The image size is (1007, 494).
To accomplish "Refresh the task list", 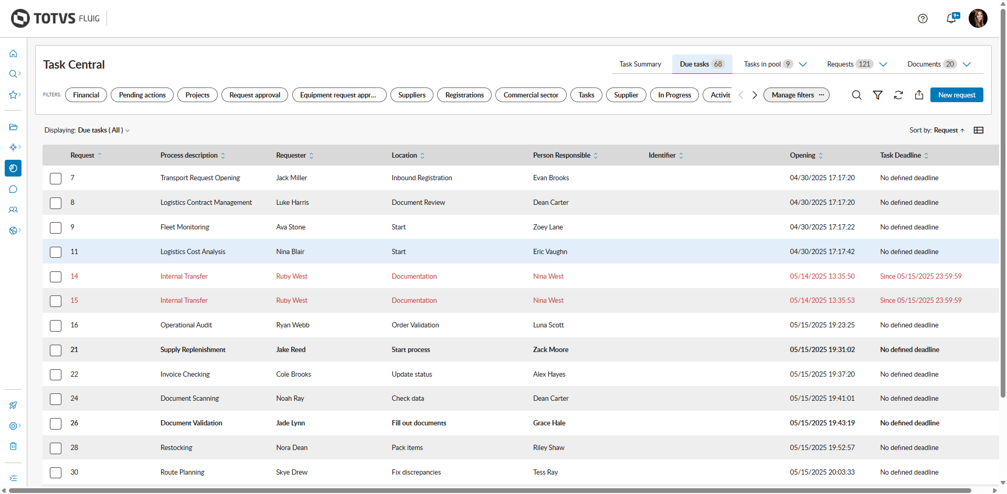I will point(898,95).
